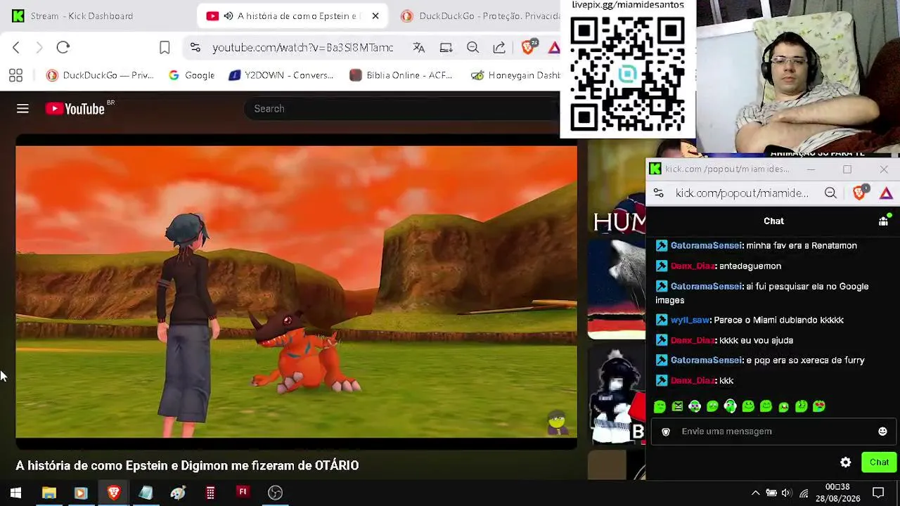
Task: Mute the YouTube tab audio icon
Action: click(x=229, y=15)
